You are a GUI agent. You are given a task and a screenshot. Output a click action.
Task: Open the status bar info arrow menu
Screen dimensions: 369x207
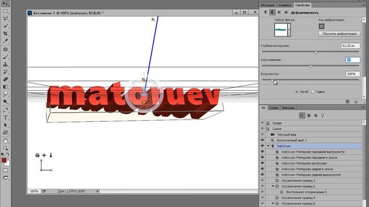97,191
